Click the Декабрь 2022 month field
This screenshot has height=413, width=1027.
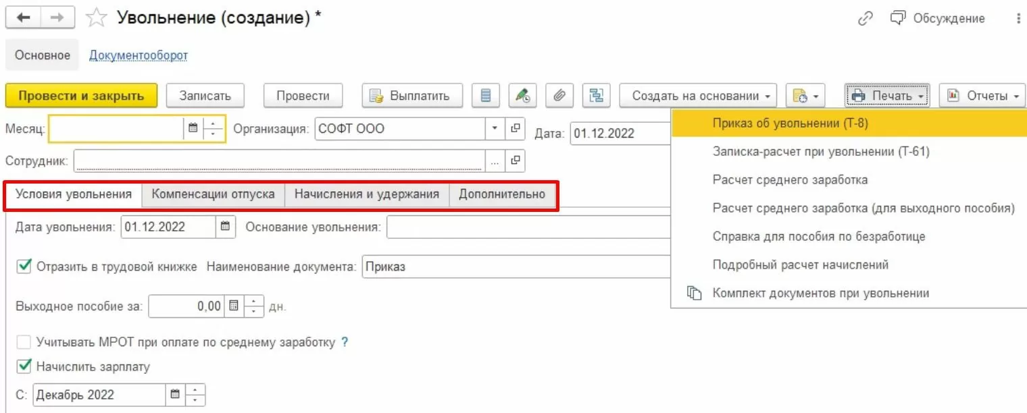click(99, 395)
